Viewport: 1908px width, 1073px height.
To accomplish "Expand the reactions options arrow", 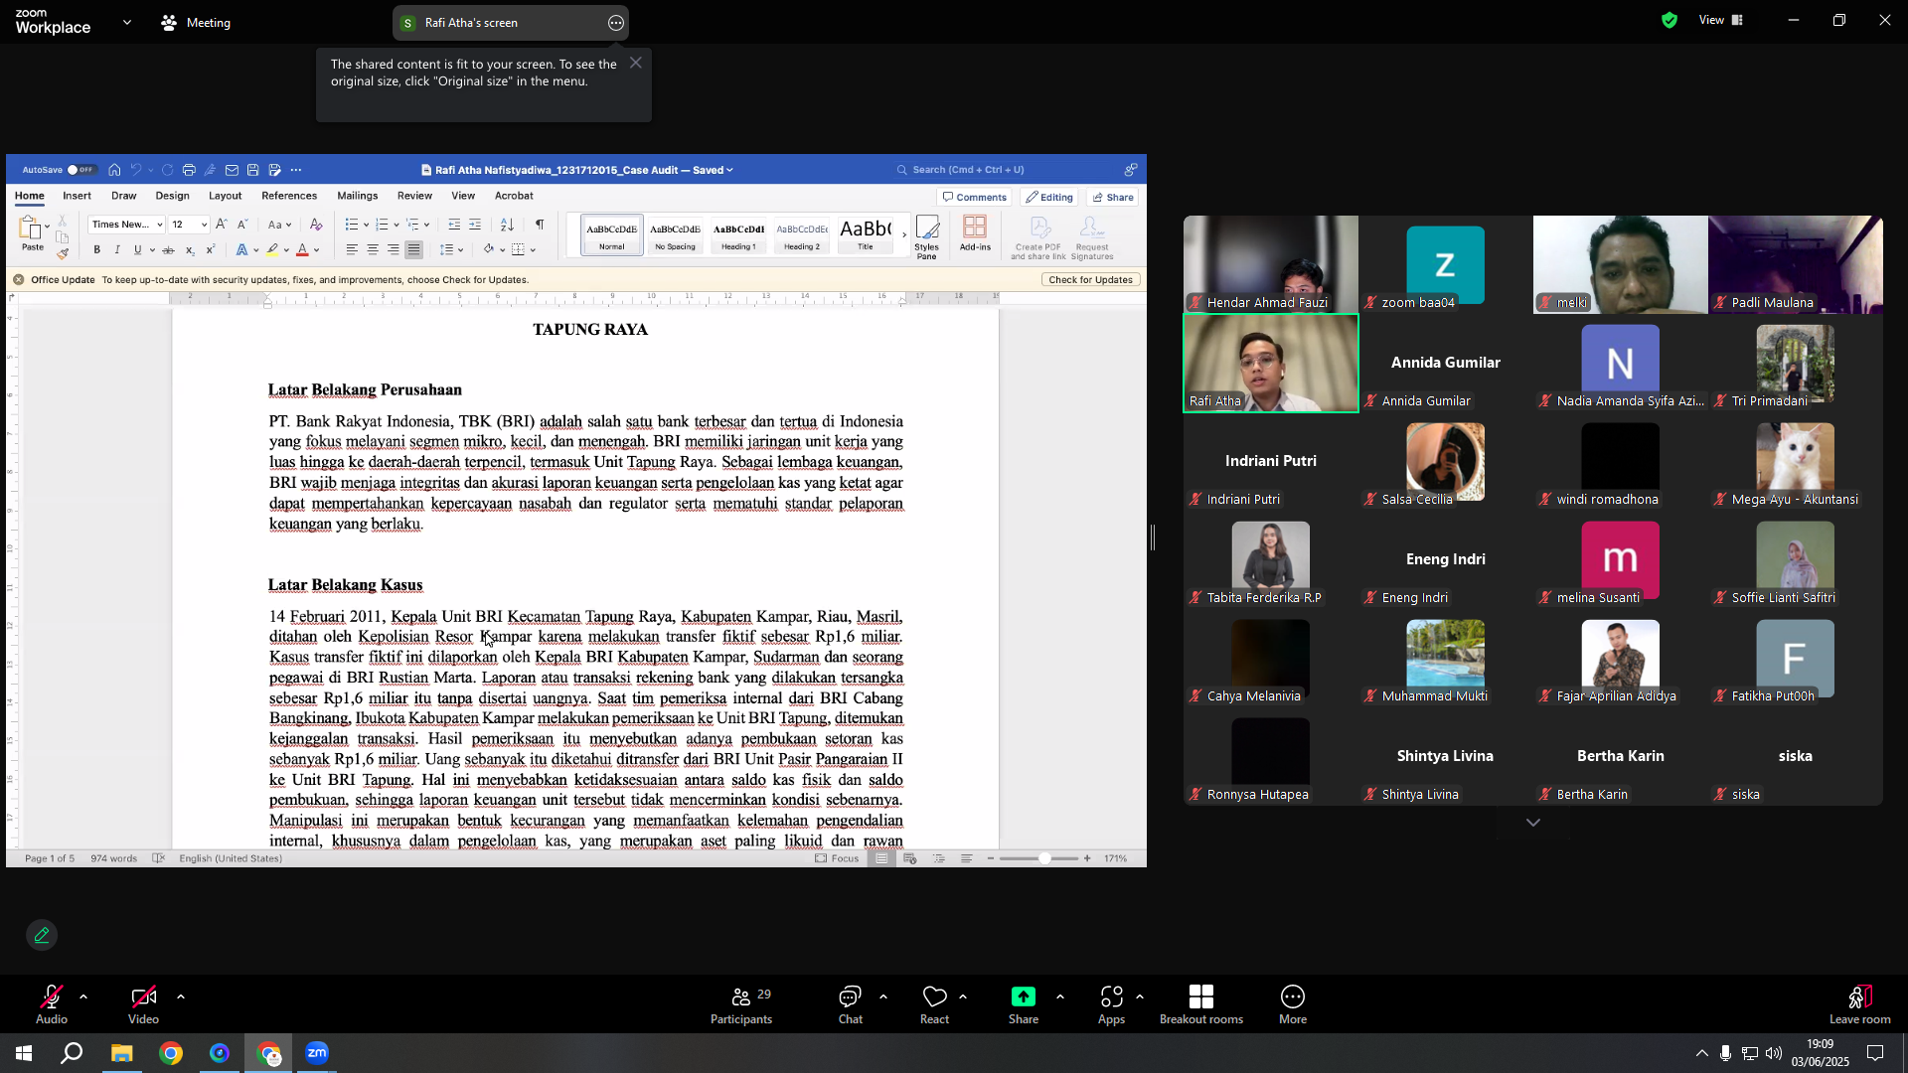I will coord(963,996).
